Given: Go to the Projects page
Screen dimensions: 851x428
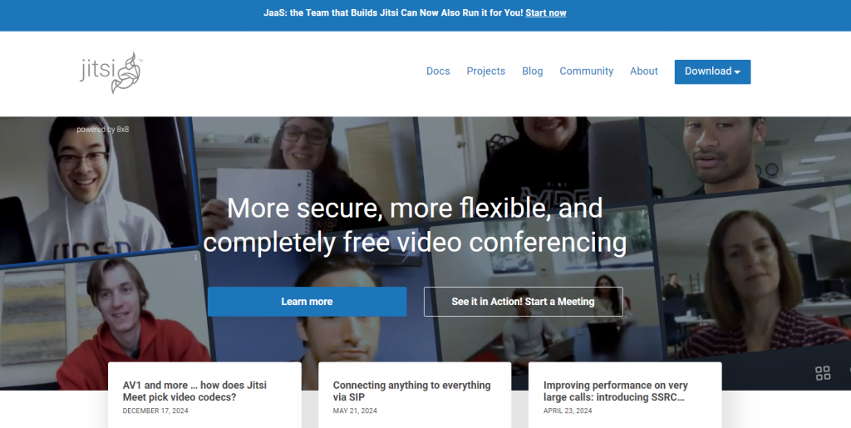Looking at the screenshot, I should tap(485, 71).
